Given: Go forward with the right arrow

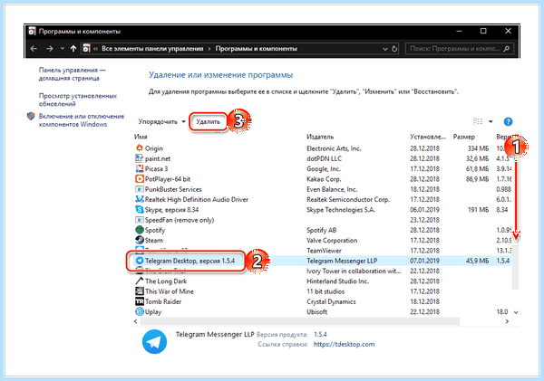Looking at the screenshot, I should click(x=50, y=49).
